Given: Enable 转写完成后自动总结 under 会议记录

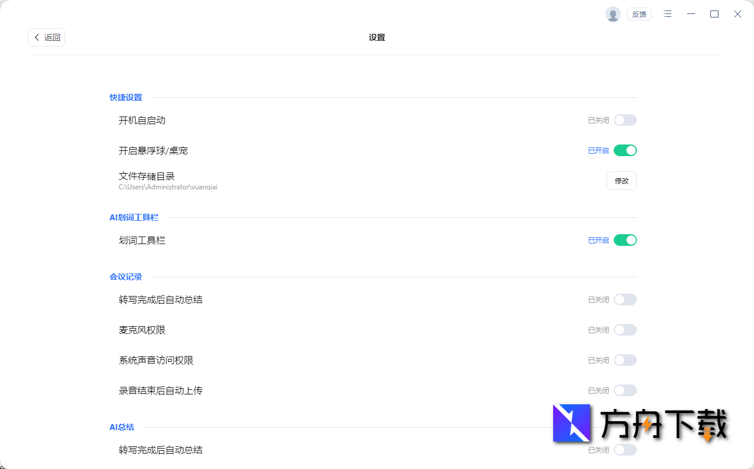Looking at the screenshot, I should [x=625, y=299].
